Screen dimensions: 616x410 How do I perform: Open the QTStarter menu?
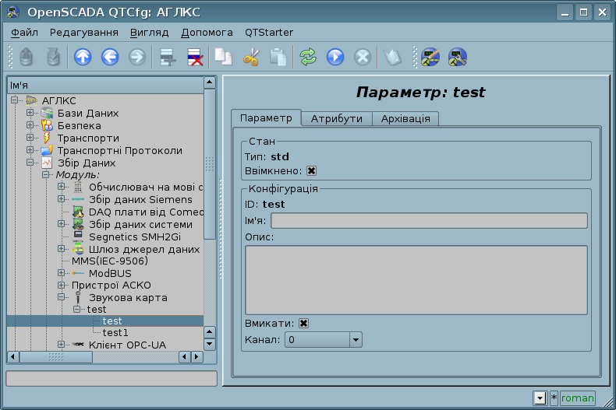(269, 33)
